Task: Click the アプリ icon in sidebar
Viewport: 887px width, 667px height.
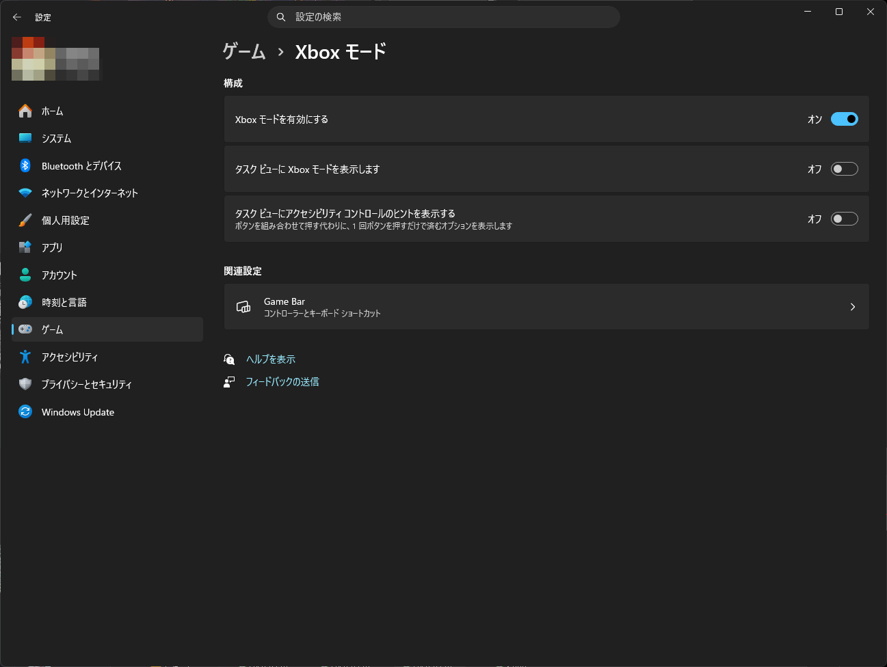Action: (25, 247)
